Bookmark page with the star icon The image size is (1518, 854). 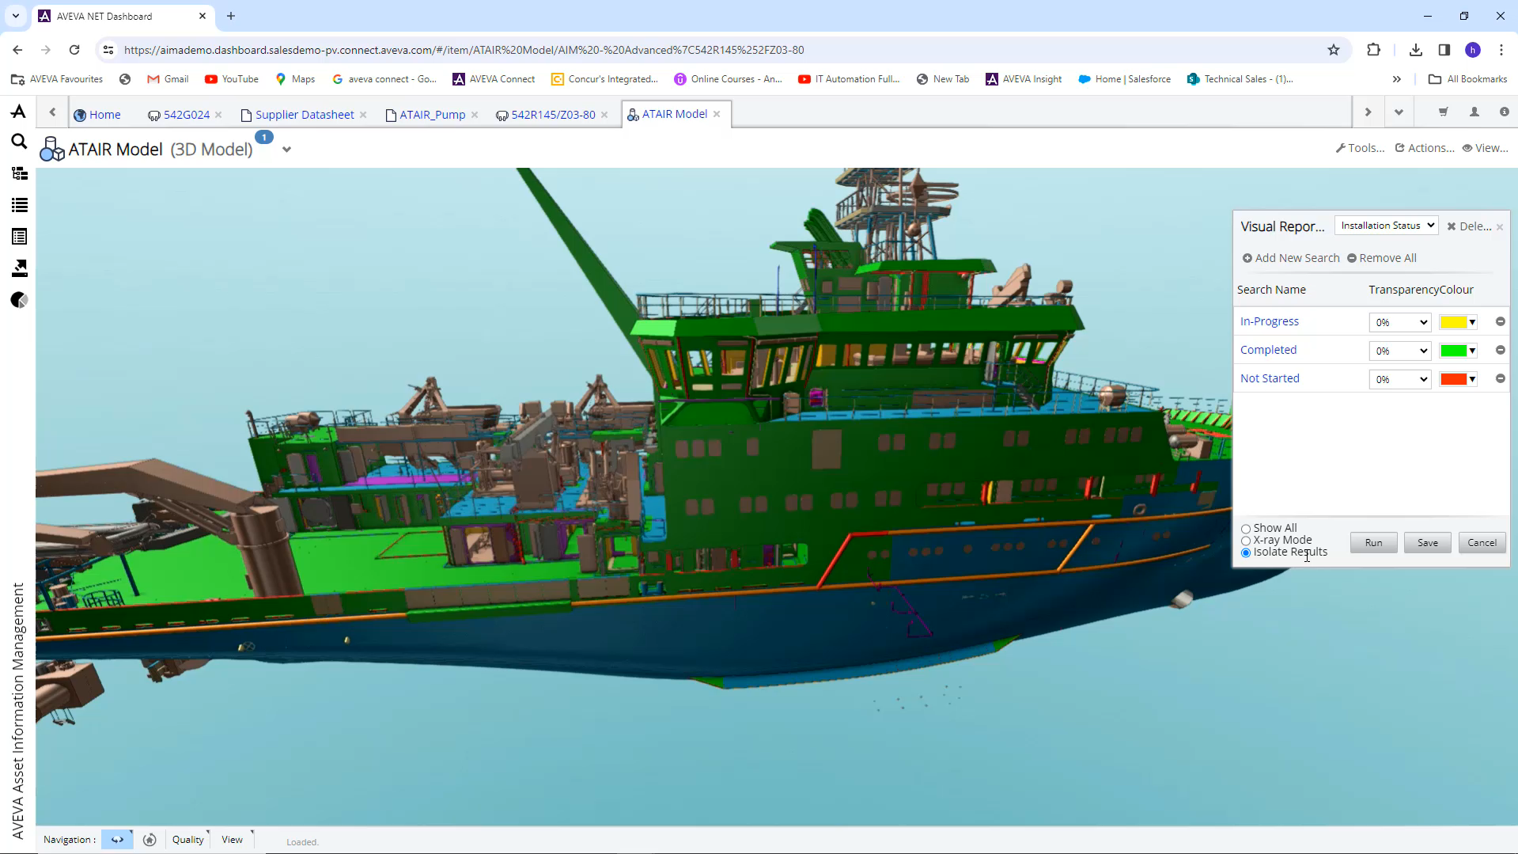[1334, 50]
